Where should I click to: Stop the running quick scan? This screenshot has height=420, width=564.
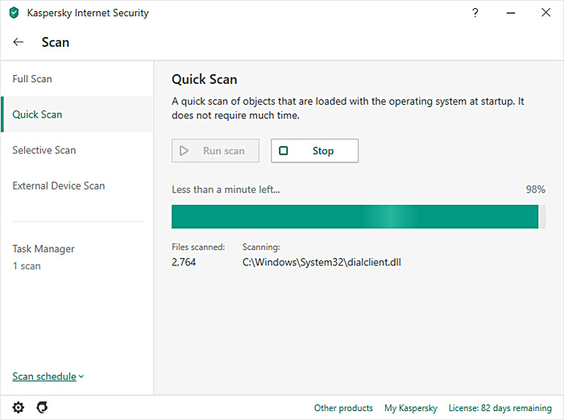314,151
